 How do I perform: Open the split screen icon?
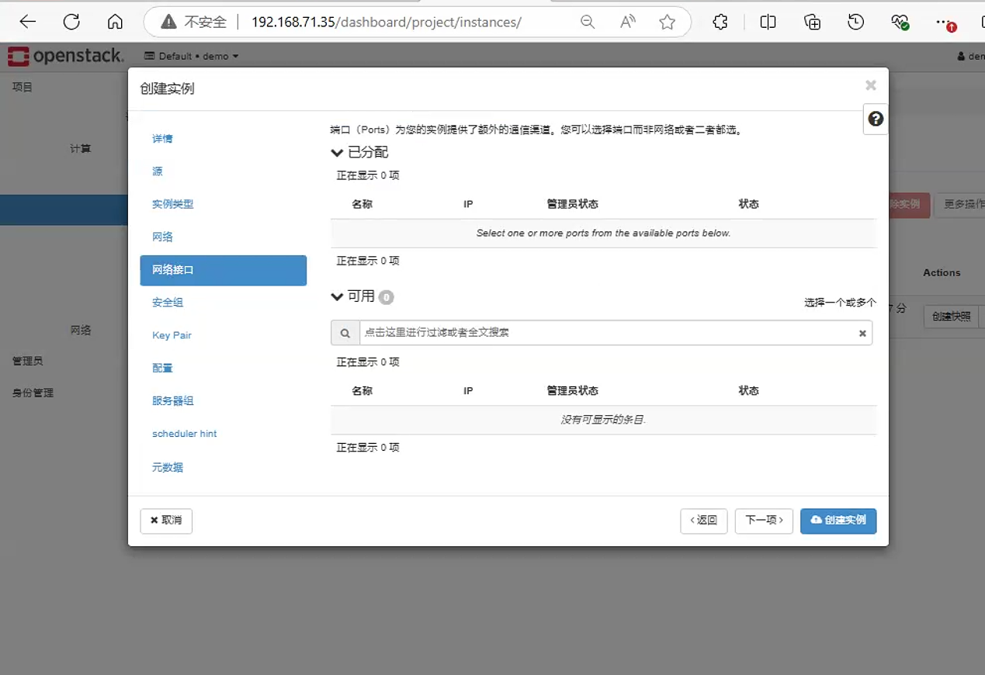click(x=768, y=22)
